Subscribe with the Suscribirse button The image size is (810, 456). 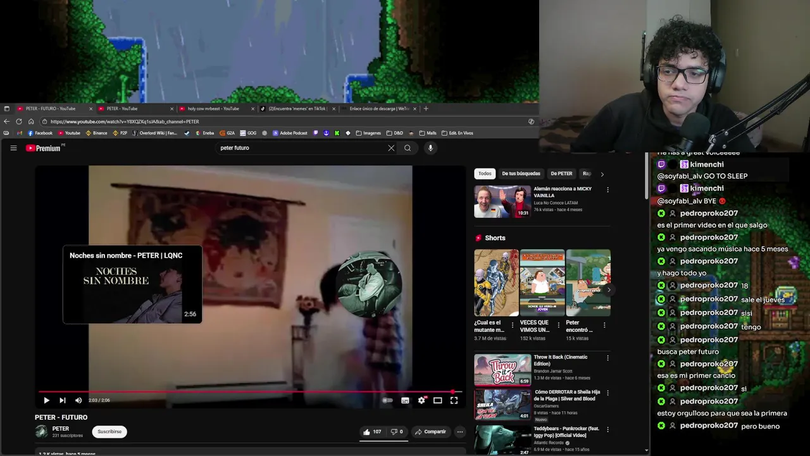coord(109,432)
